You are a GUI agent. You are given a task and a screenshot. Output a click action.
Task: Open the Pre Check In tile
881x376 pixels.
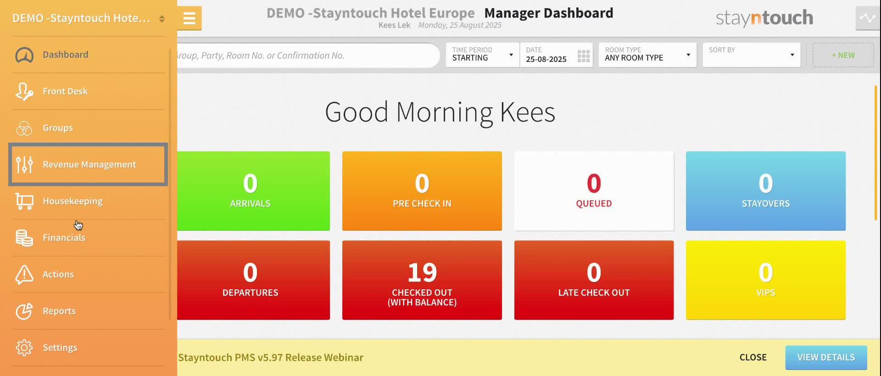pos(422,191)
